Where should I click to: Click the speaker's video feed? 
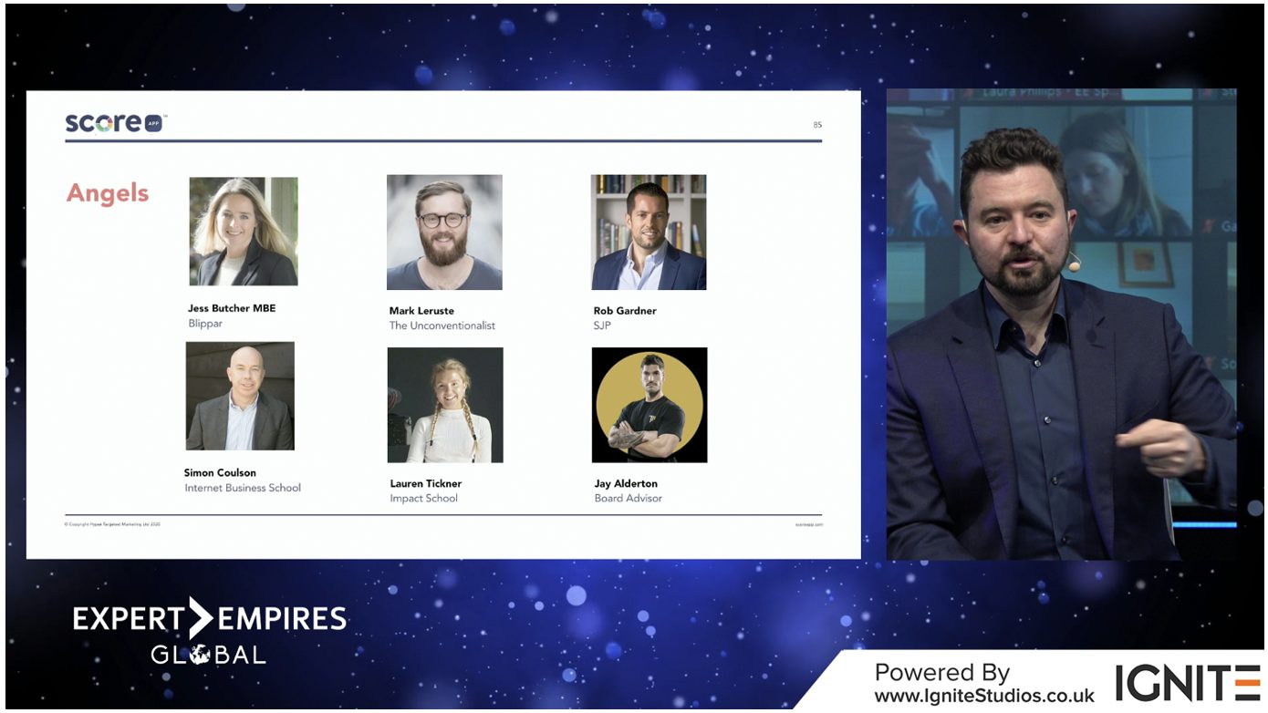[x=1062, y=324]
